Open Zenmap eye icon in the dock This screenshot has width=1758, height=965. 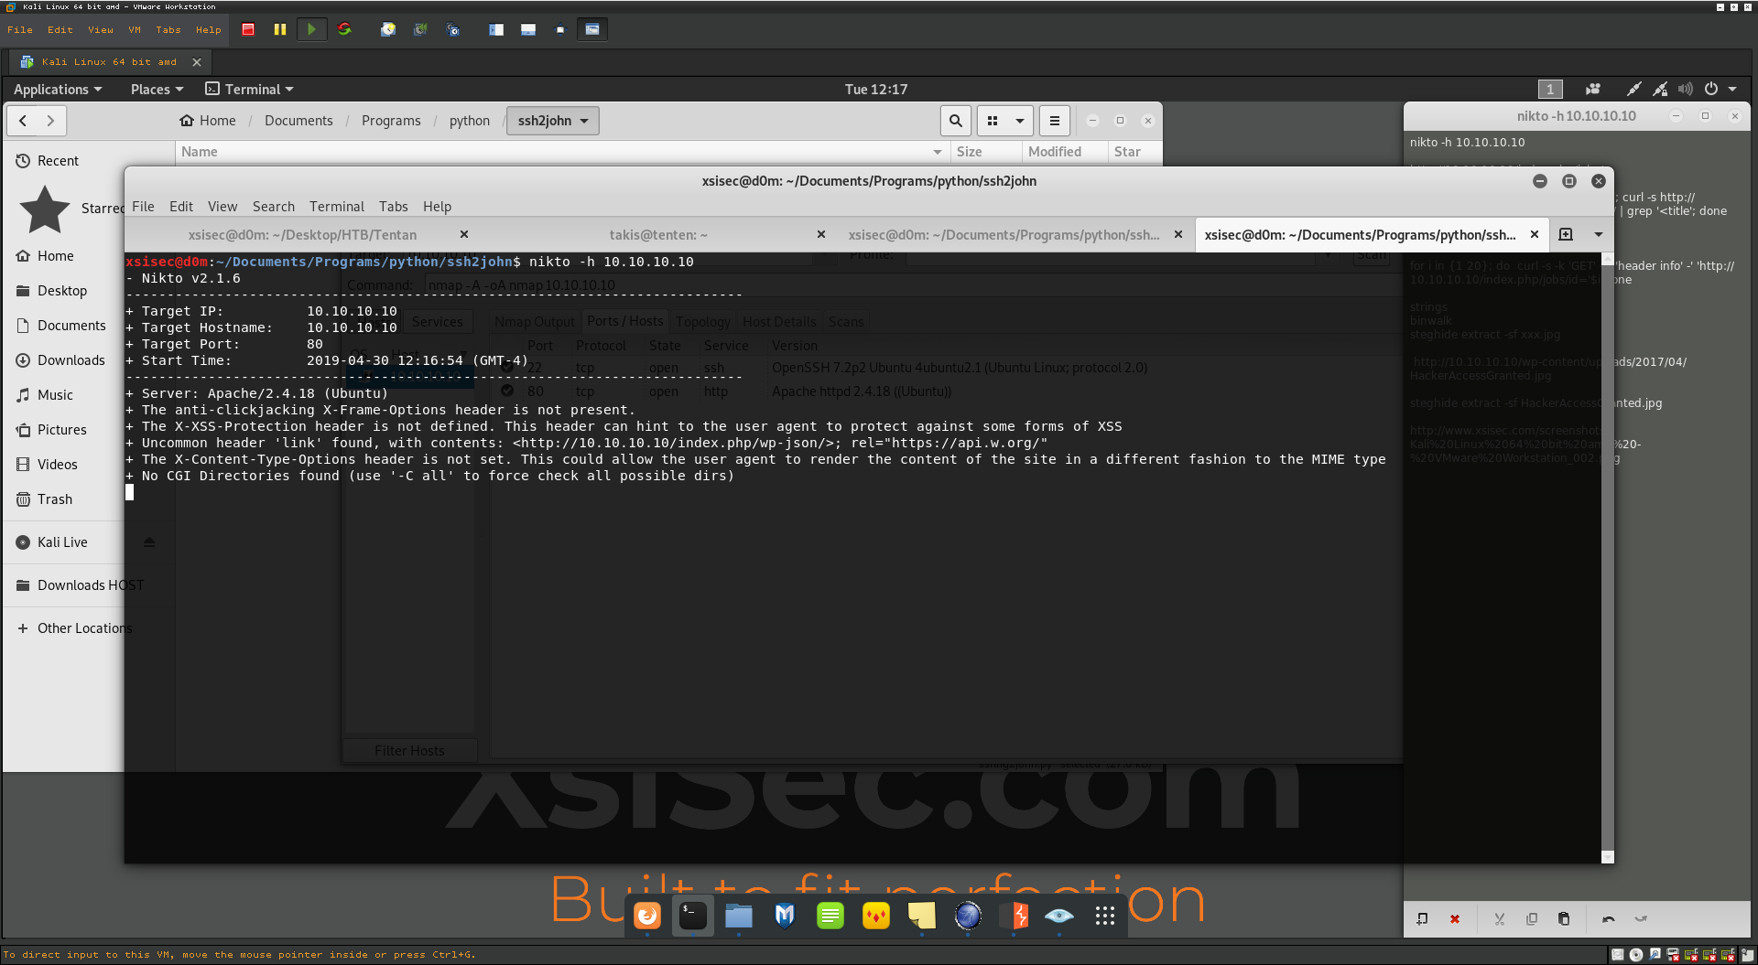tap(1059, 916)
